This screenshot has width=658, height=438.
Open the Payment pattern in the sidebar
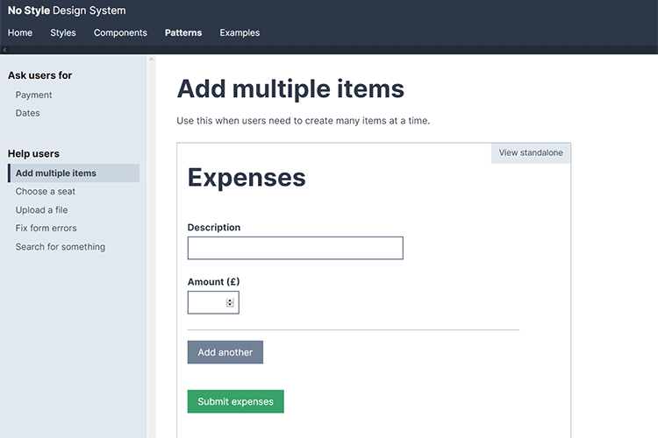[x=34, y=95]
